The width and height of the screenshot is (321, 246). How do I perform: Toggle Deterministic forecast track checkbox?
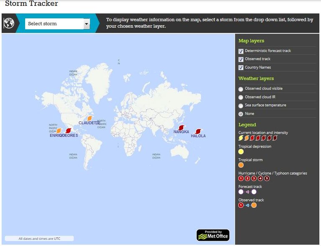click(x=241, y=51)
